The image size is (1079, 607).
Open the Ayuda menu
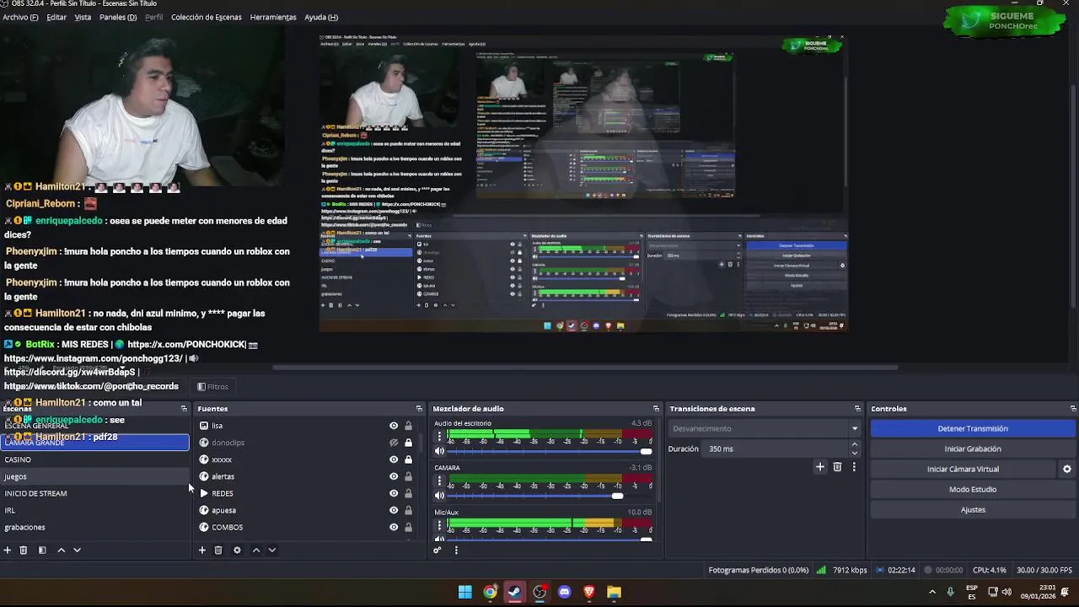pyautogui.click(x=321, y=17)
